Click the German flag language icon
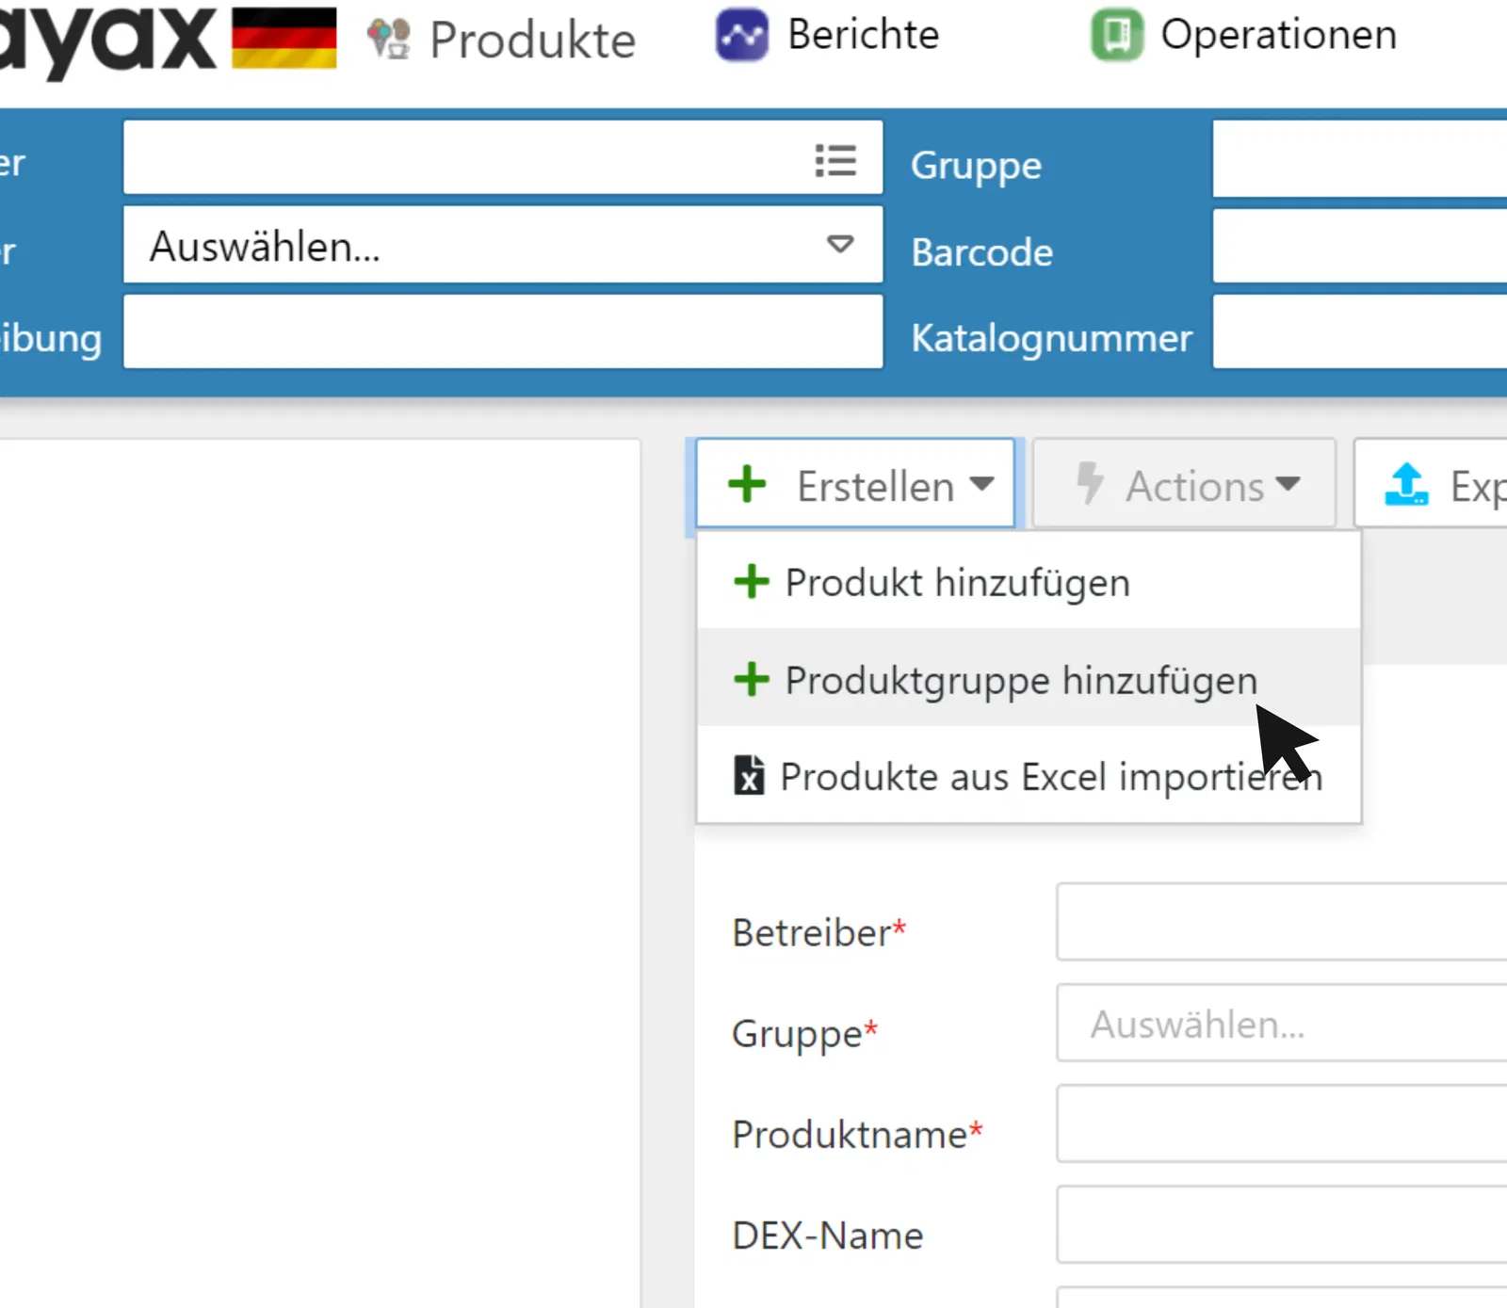The width and height of the screenshot is (1507, 1308). 284,38
